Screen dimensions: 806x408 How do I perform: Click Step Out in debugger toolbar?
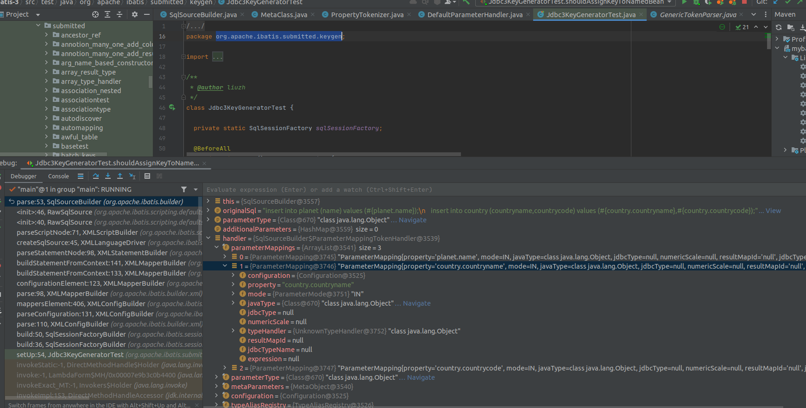120,176
